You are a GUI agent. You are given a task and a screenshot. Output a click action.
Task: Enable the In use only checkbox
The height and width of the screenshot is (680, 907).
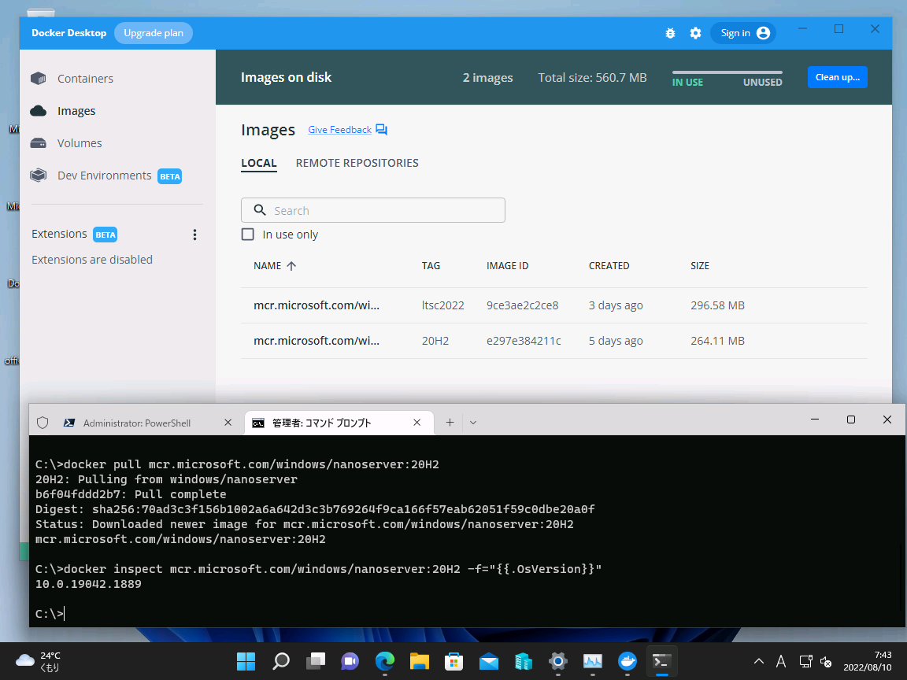click(248, 235)
